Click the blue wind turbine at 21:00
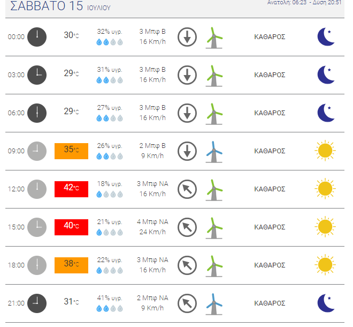353x327 pixels. coord(214,304)
